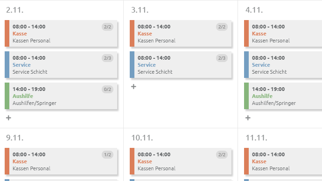This screenshot has height=181, width=322.
Task: Open the 2/2 staffing badge on 2.11. Kasse
Action: 107,27
